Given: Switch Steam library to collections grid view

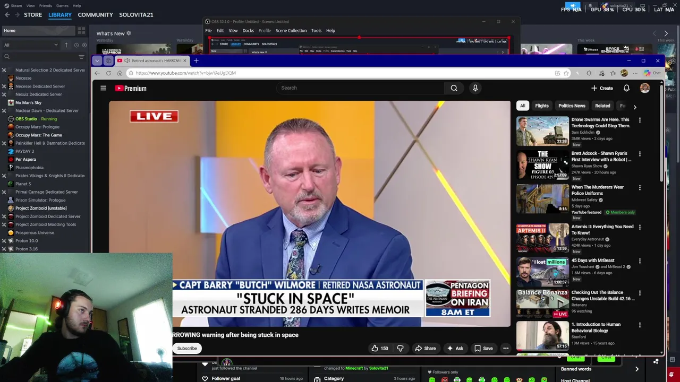Looking at the screenshot, I should tap(82, 31).
